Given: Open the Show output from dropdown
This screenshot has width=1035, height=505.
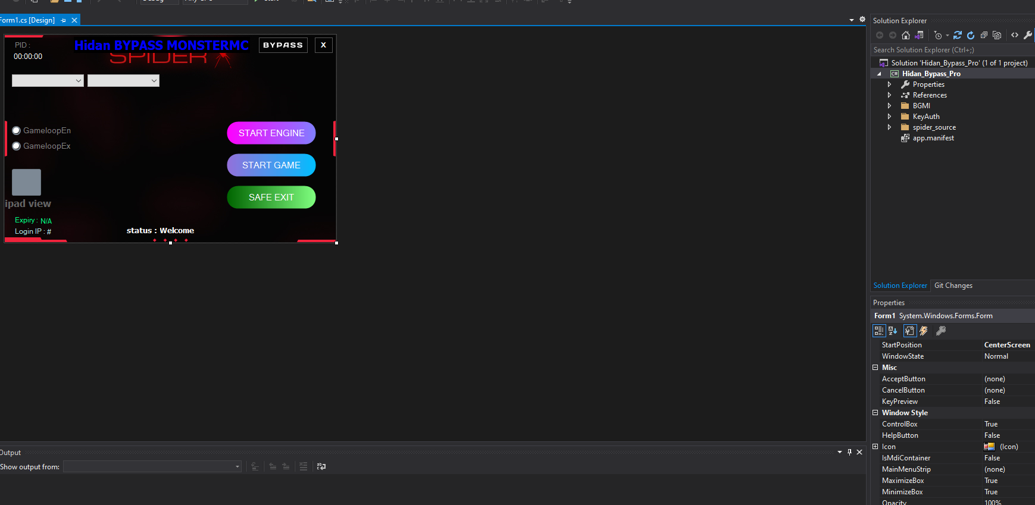Looking at the screenshot, I should tap(152, 467).
